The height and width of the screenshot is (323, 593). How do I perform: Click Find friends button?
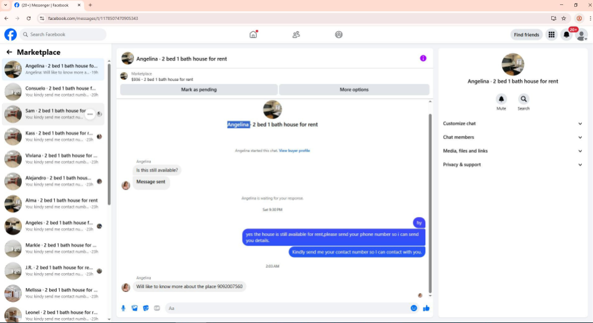526,35
